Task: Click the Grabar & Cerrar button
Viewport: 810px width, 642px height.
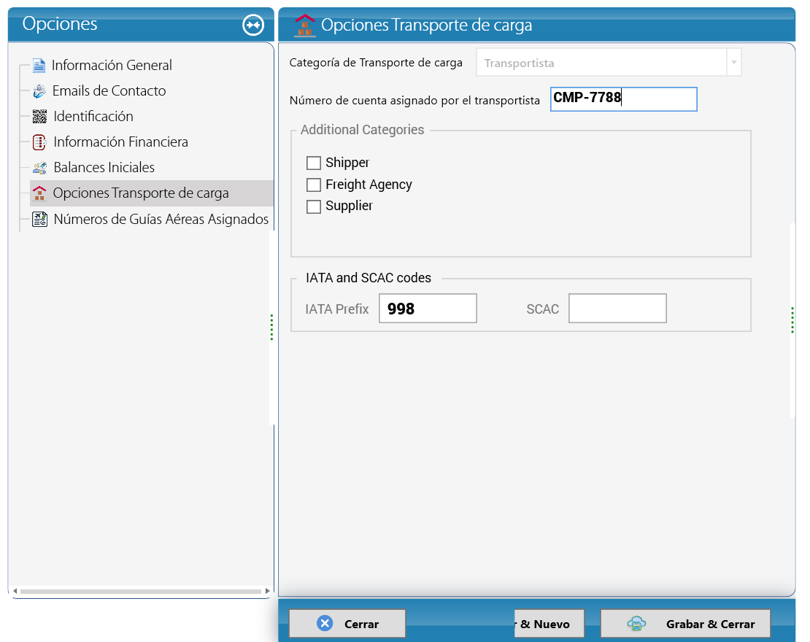Action: (x=685, y=624)
